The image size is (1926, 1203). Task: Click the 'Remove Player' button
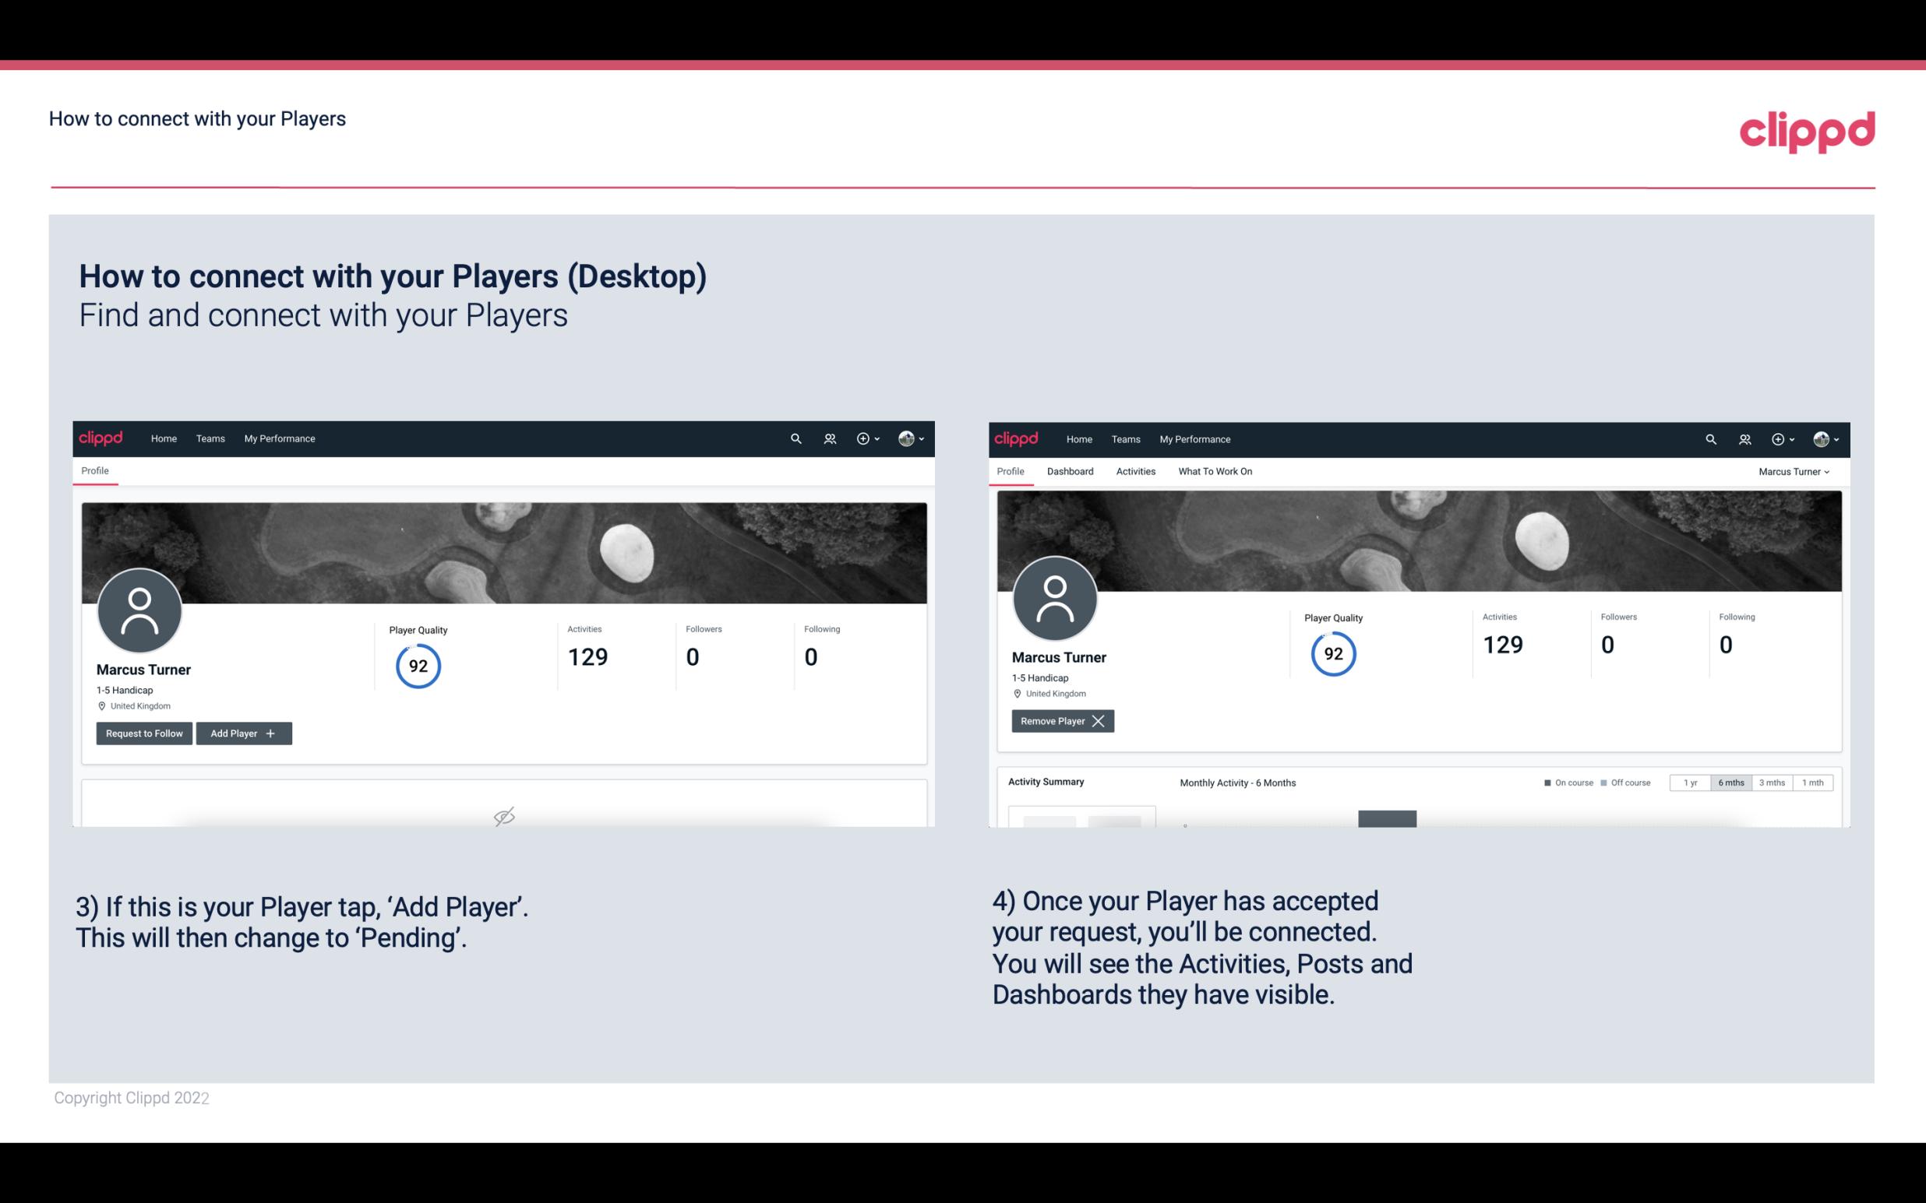tap(1062, 721)
